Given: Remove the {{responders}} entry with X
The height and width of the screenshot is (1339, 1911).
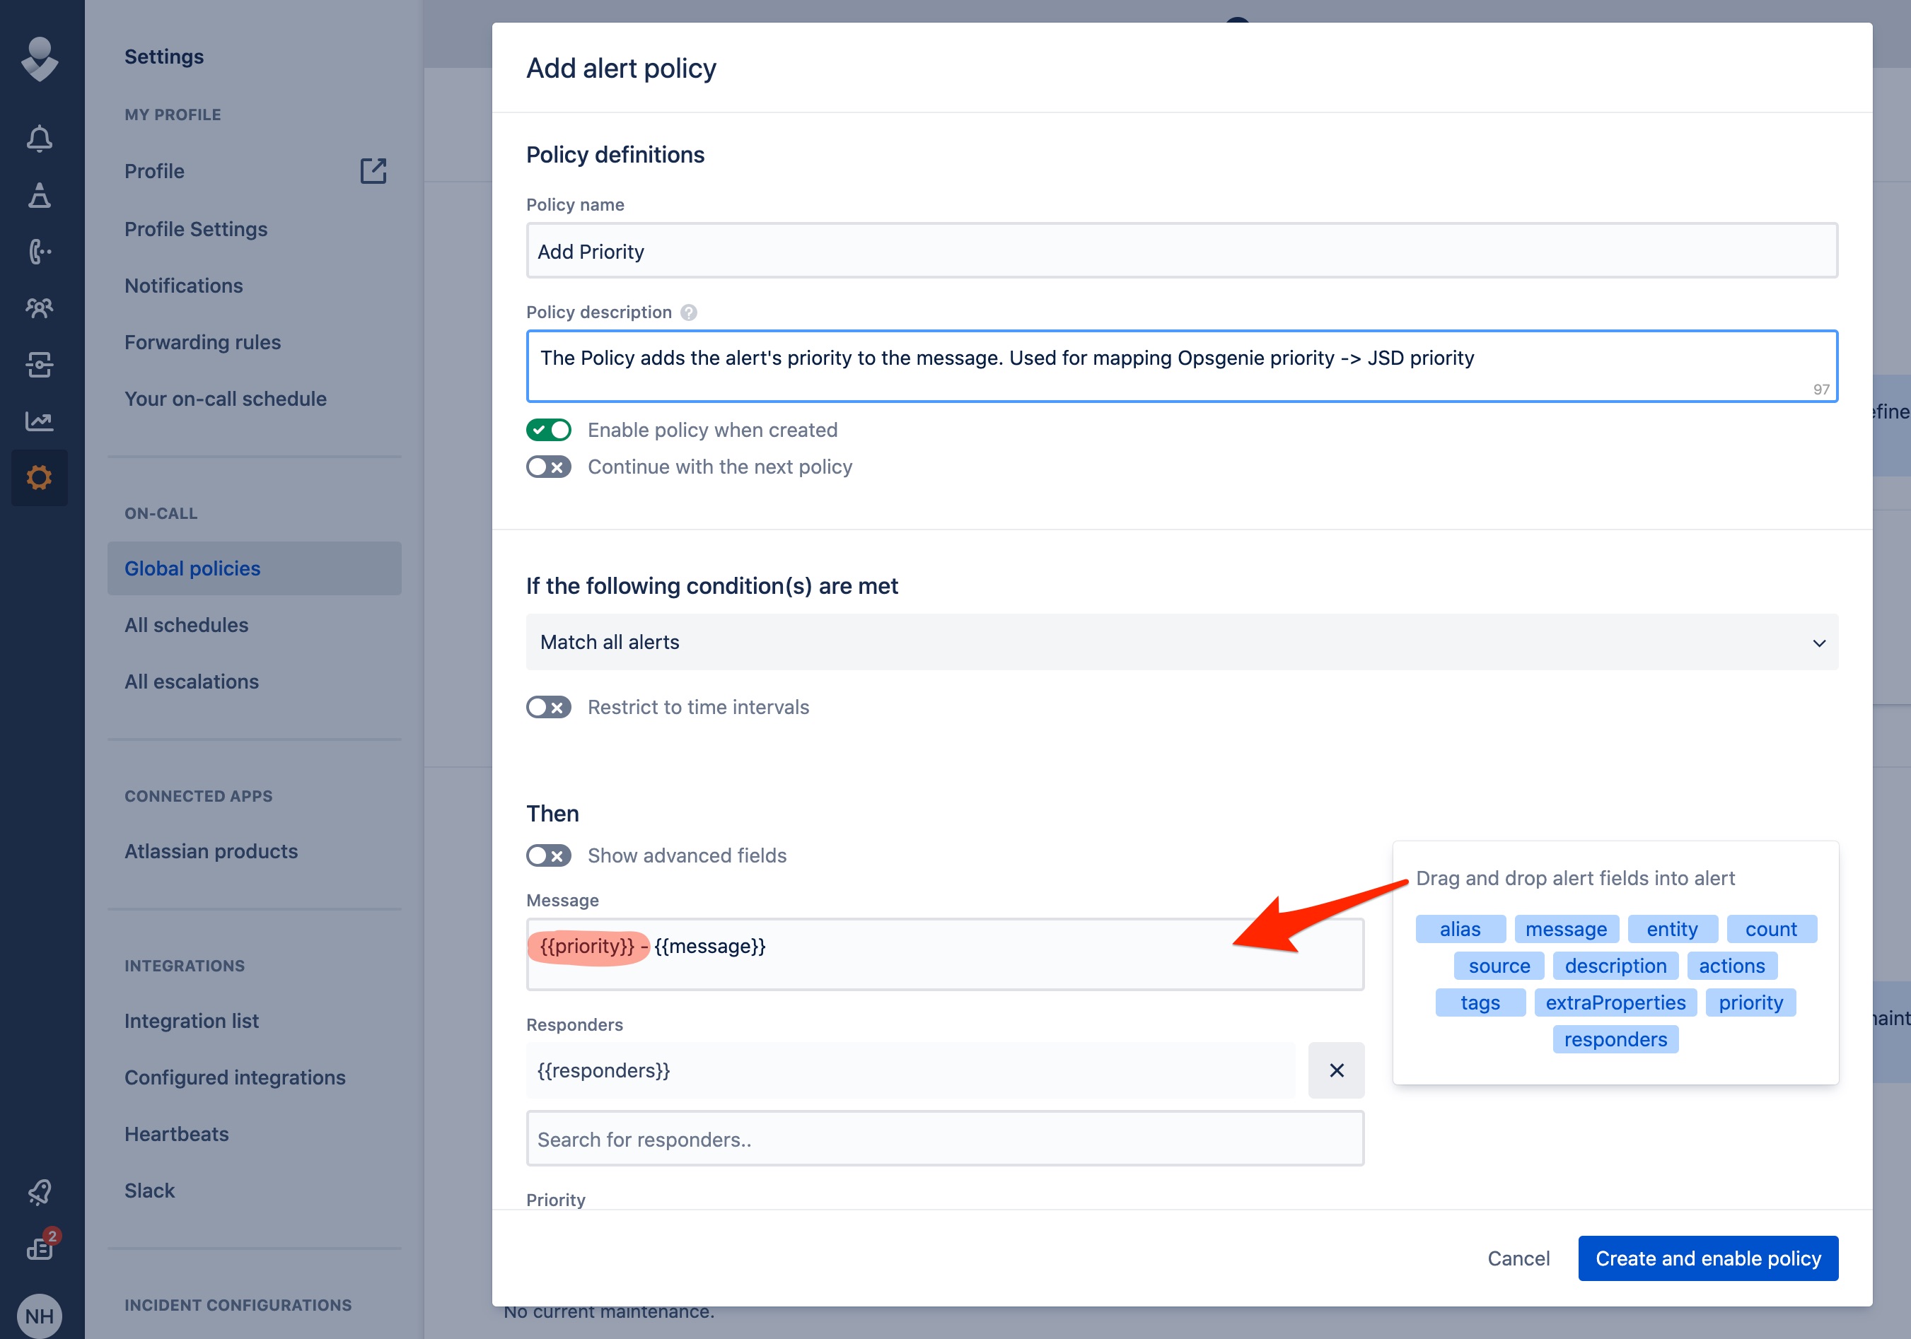Looking at the screenshot, I should tap(1336, 1070).
